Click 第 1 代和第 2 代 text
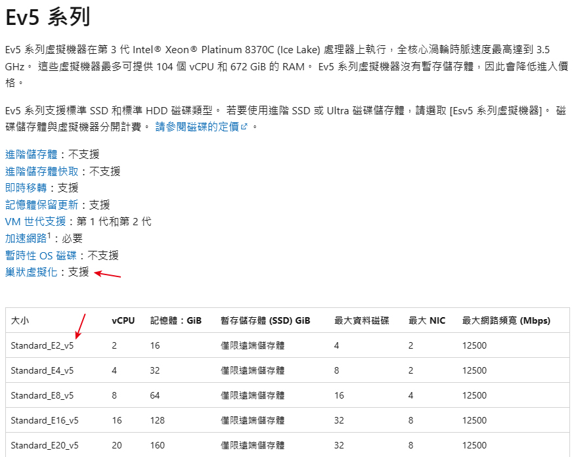 click(114, 221)
